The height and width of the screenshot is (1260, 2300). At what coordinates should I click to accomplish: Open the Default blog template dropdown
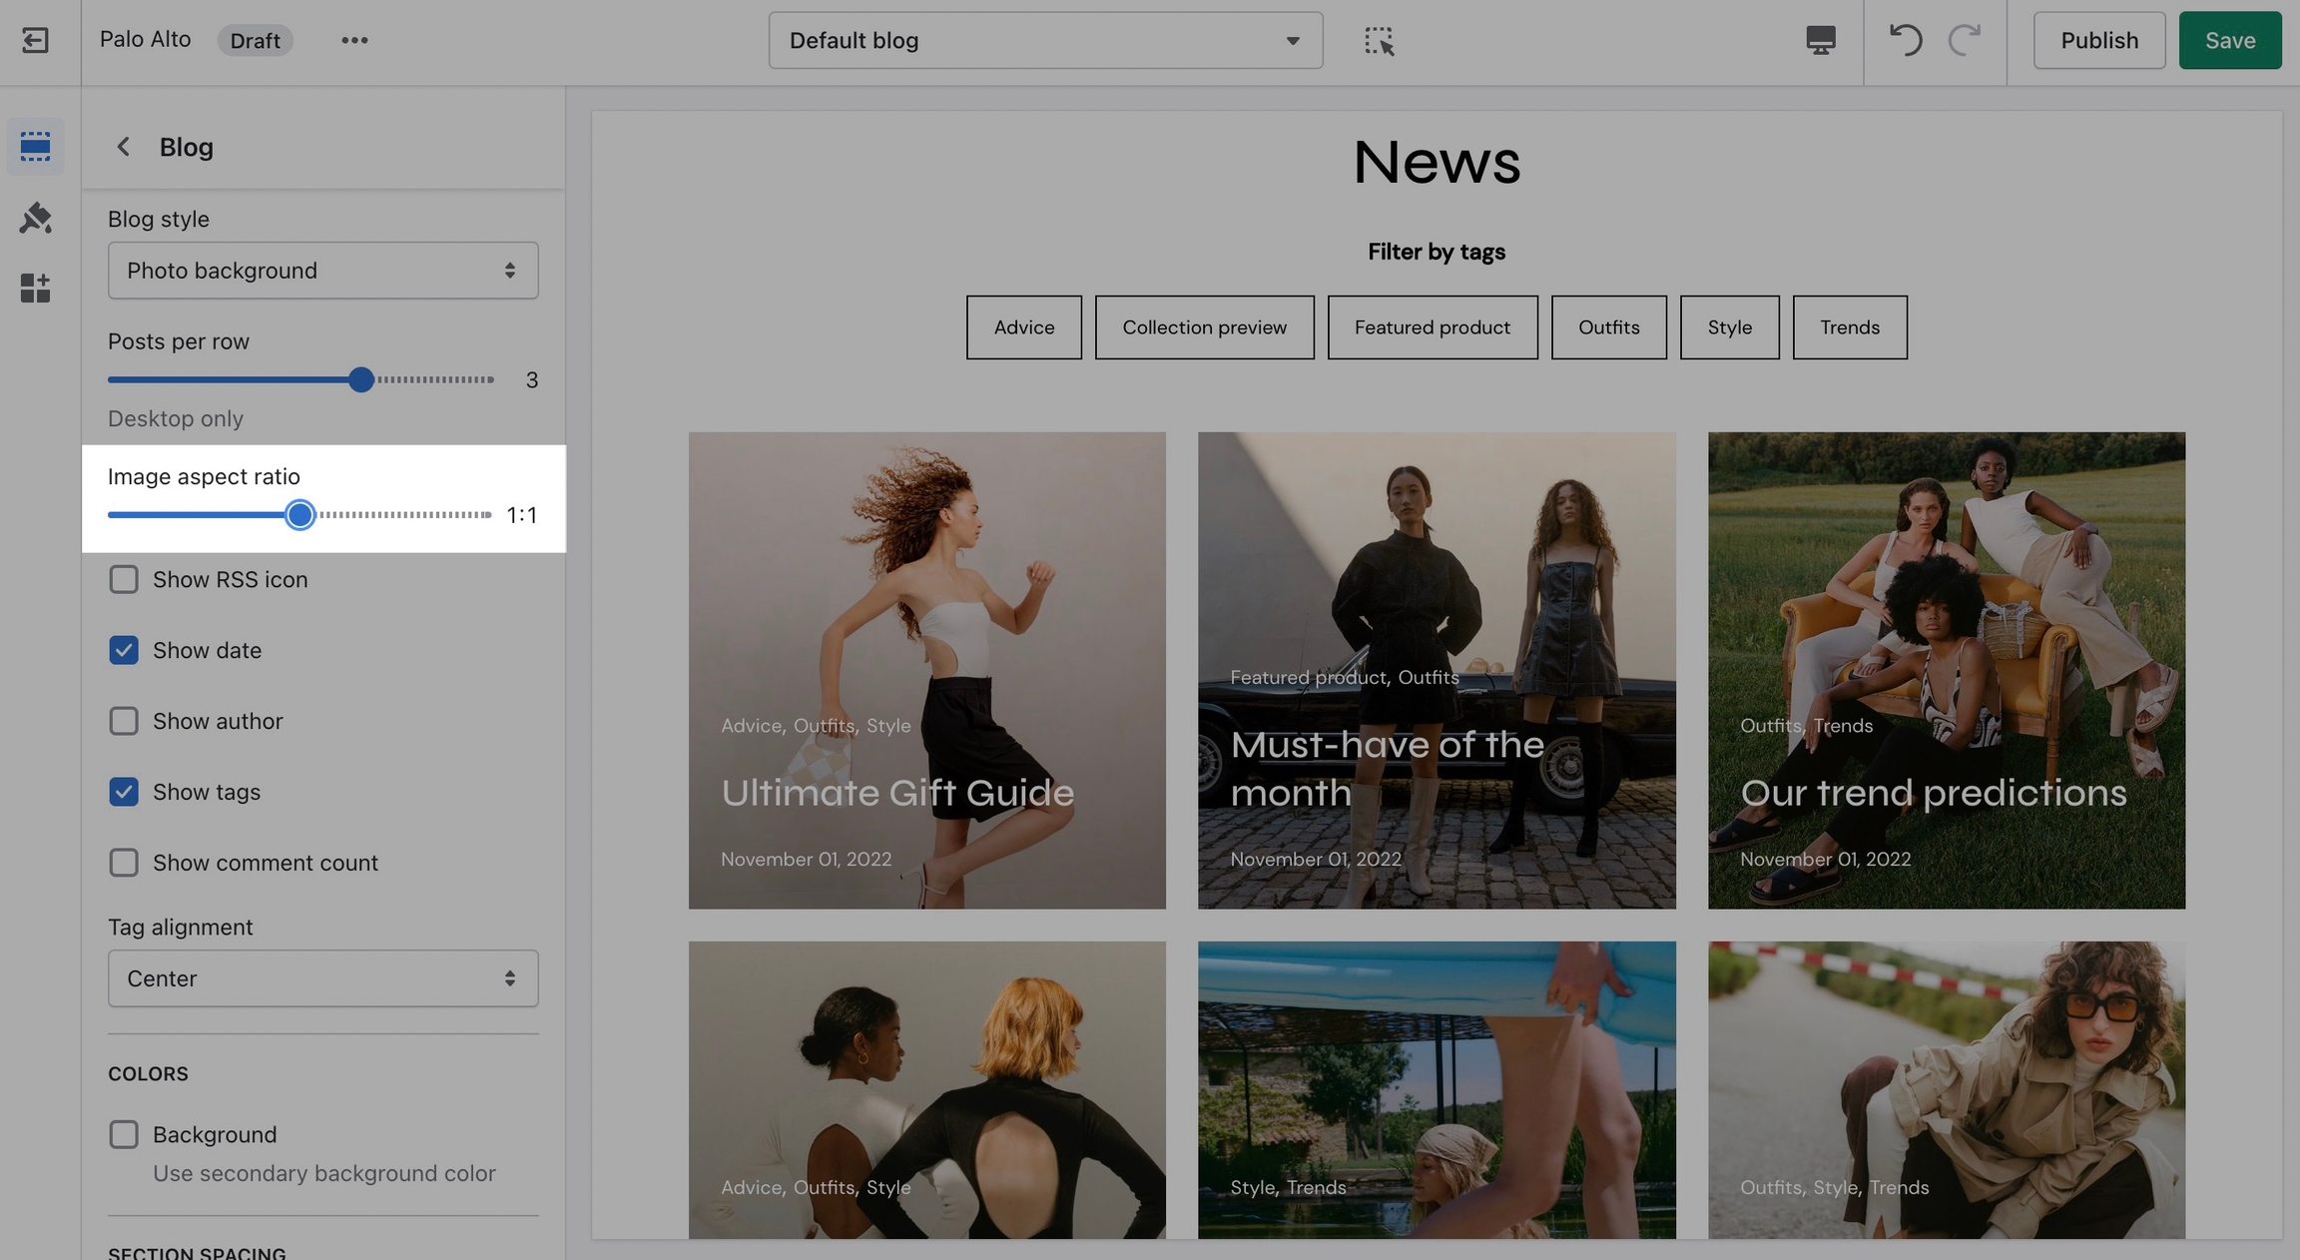pyautogui.click(x=1045, y=40)
